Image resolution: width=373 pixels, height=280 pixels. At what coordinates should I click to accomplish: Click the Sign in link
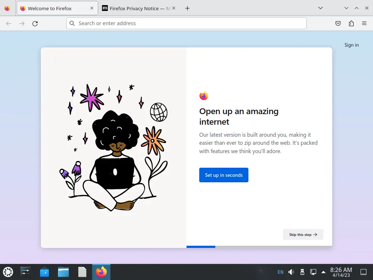352,45
